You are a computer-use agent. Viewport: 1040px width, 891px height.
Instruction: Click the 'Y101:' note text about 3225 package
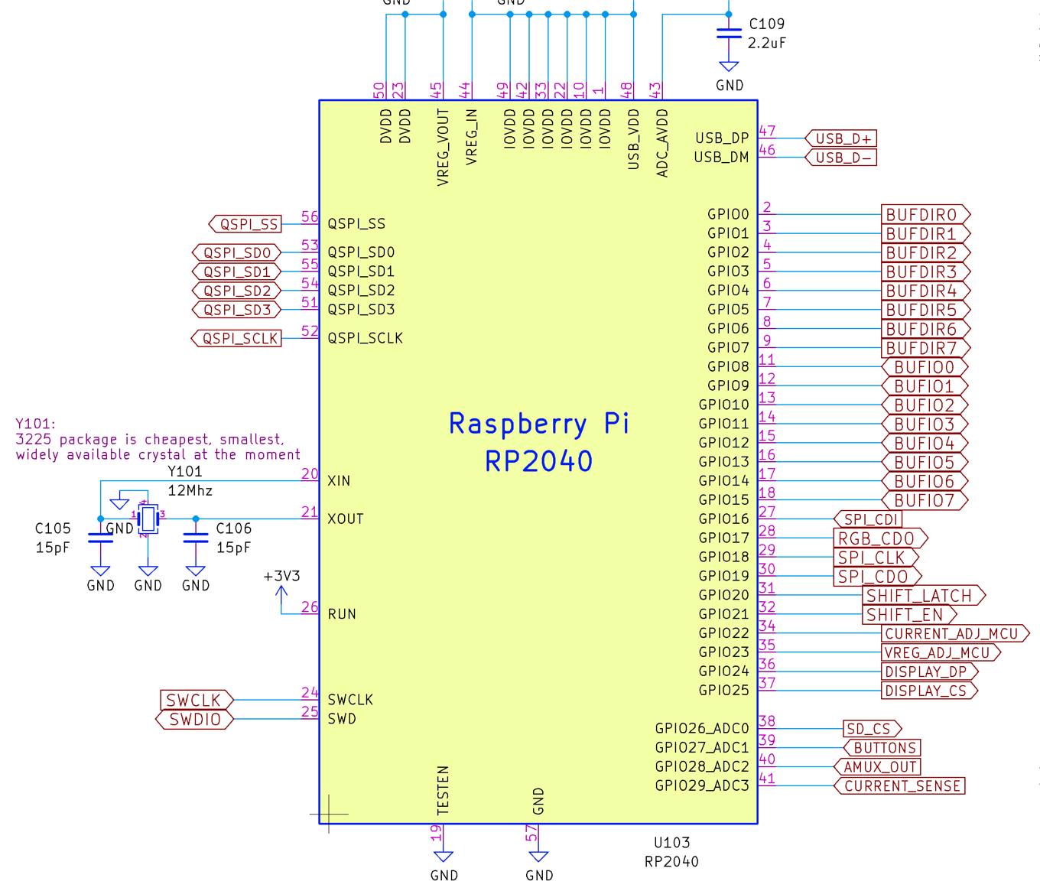pyautogui.click(x=158, y=439)
